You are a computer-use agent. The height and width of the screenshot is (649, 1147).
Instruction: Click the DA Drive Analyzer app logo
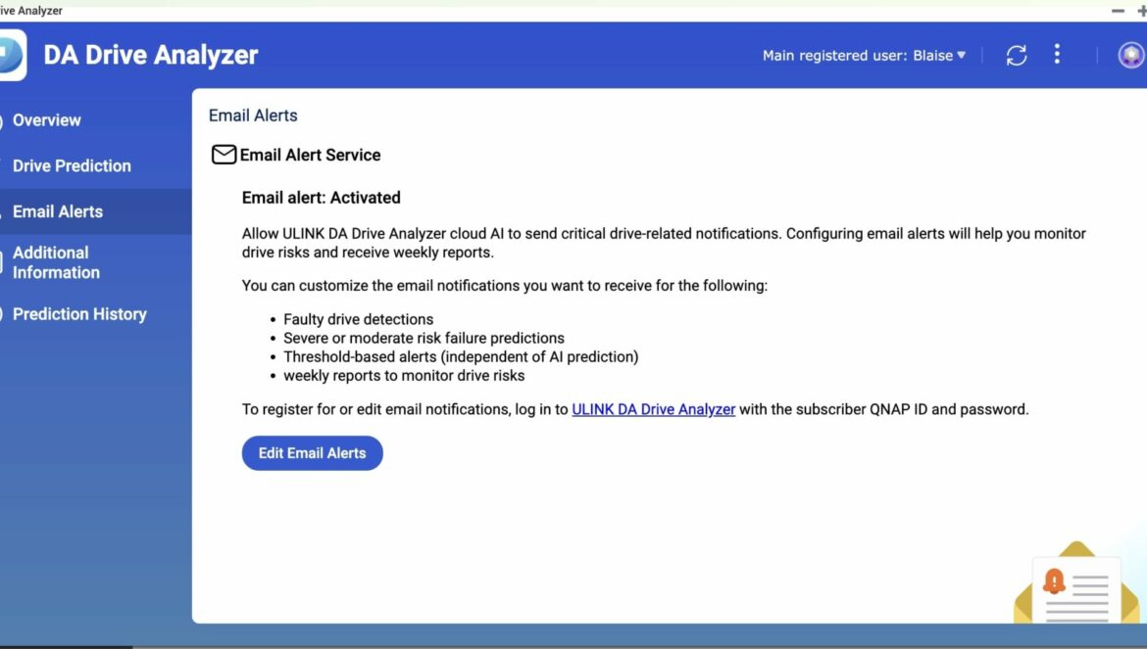[x=13, y=55]
